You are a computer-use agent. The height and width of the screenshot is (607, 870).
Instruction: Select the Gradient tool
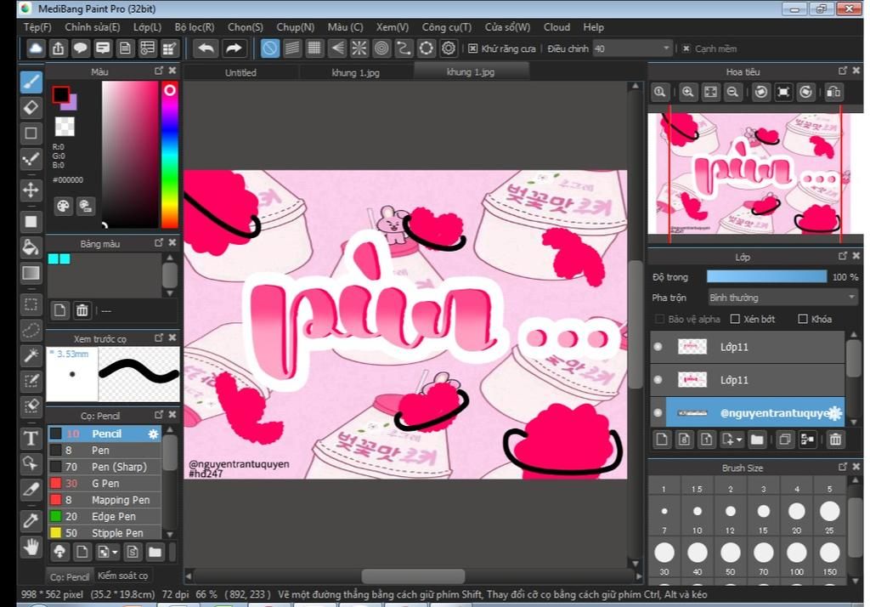pos(31,273)
